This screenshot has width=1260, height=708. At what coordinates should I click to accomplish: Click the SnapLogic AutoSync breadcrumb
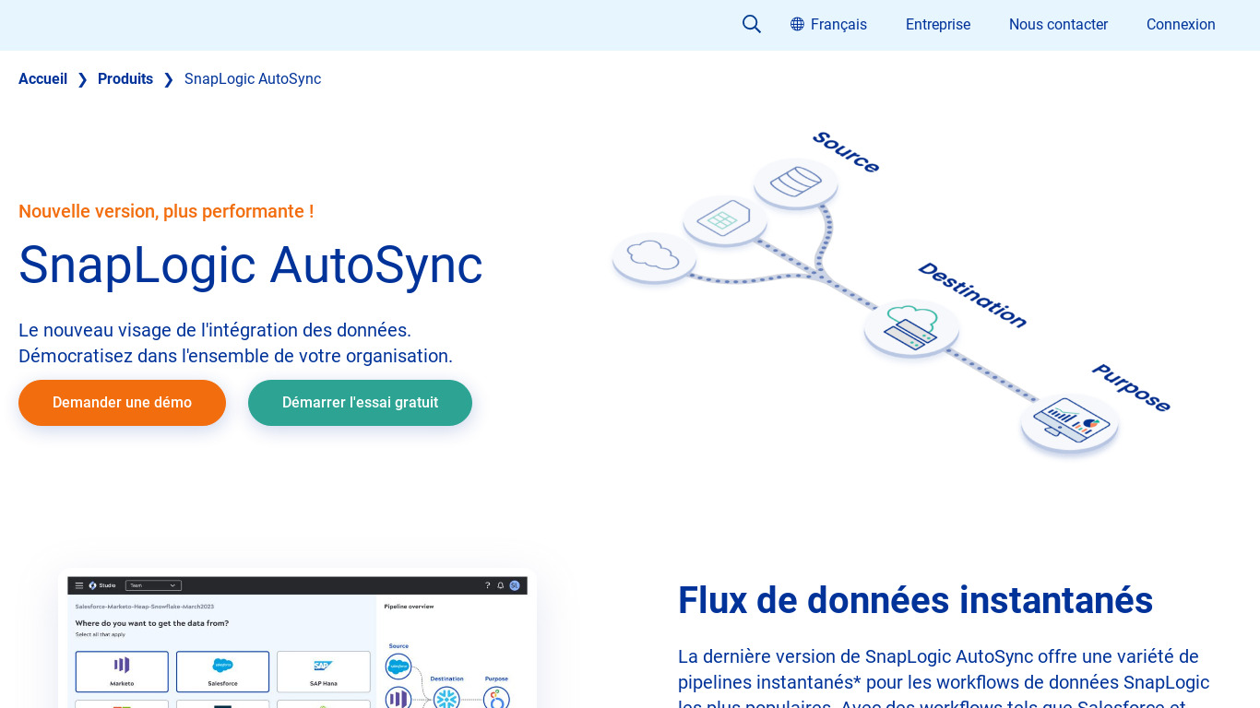pyautogui.click(x=253, y=79)
